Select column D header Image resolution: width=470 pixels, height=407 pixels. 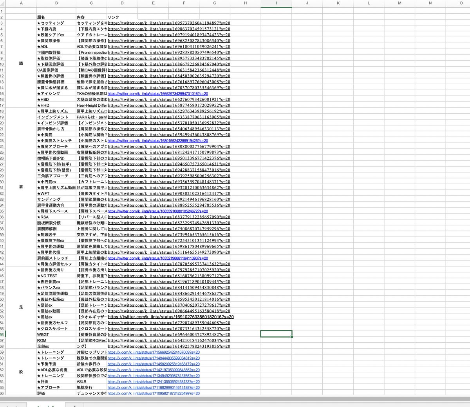click(x=122, y=3)
